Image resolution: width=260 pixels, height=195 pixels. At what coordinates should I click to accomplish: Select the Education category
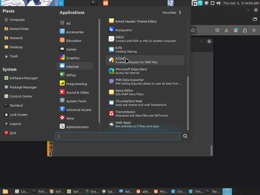pyautogui.click(x=75, y=40)
